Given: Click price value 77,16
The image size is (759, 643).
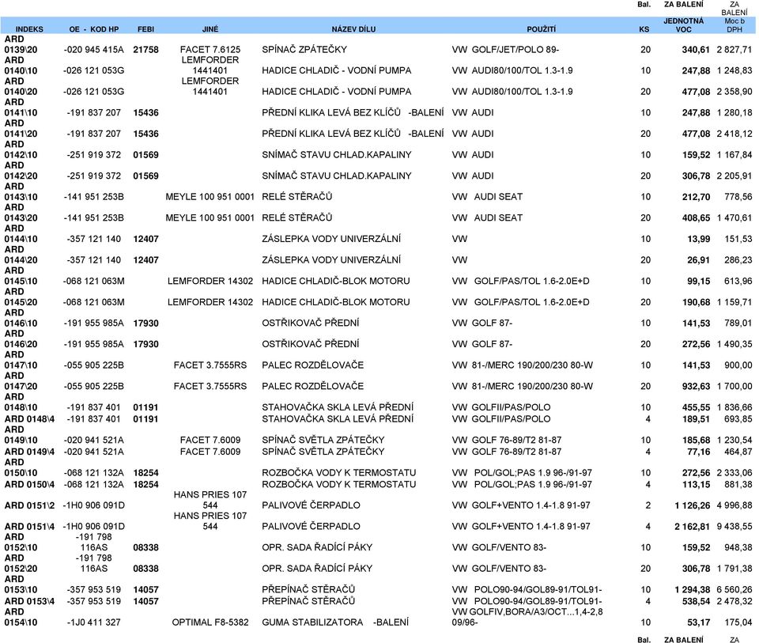Looking at the screenshot, I should [x=698, y=452].
